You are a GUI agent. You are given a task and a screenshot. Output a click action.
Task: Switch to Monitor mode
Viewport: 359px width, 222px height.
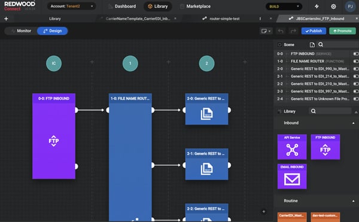tap(21, 31)
